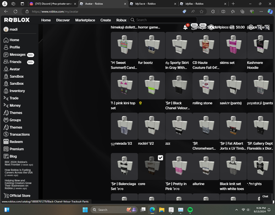Viewport: 275px width, 215px height.
Task: Click the Roblox logo
Action: click(x=16, y=20)
